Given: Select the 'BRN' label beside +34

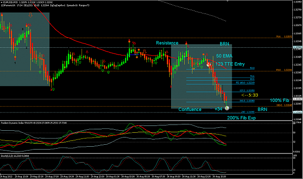Looking at the screenshot, I should pos(262,109).
